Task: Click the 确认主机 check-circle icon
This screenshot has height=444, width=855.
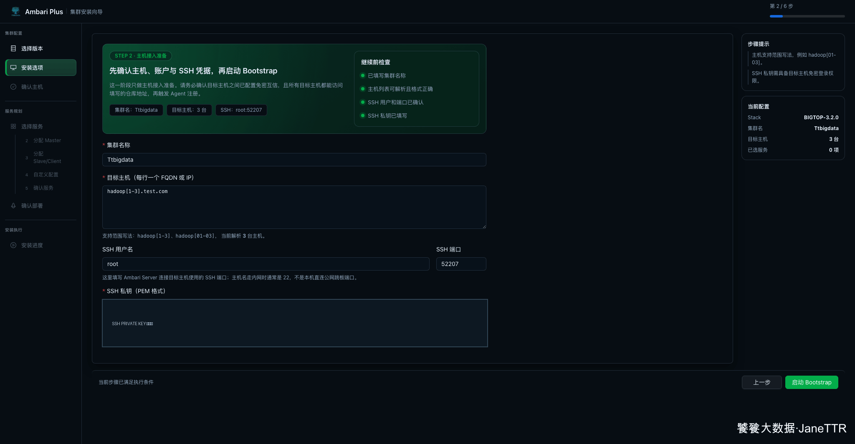Action: pos(13,87)
